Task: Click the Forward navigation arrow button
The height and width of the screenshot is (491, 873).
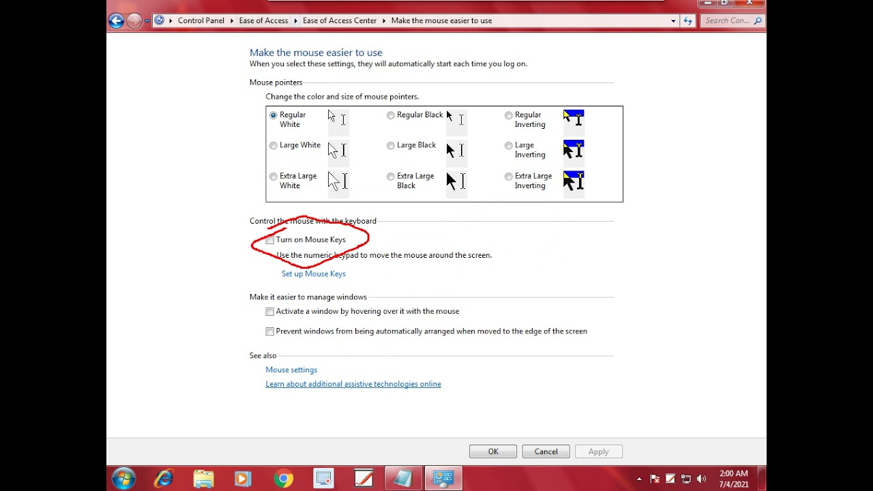Action: pos(134,21)
